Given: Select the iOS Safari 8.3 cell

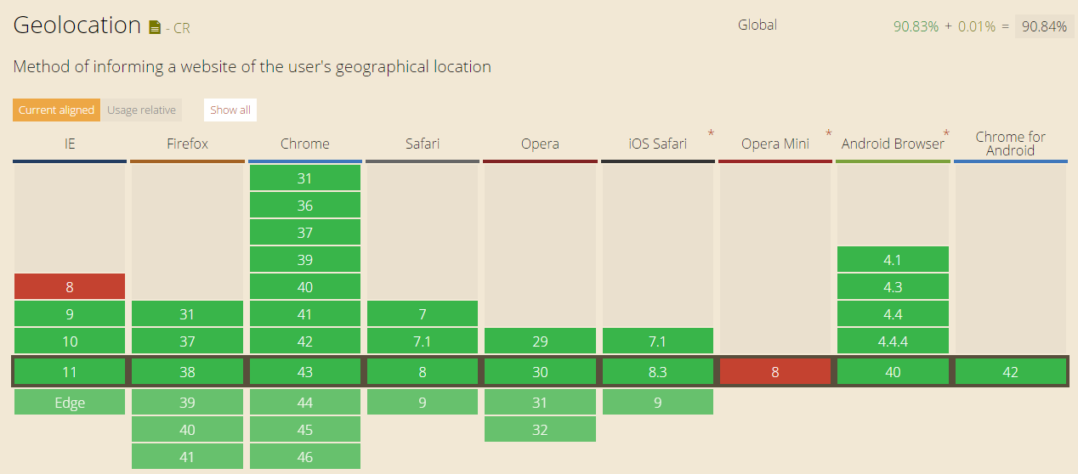Looking at the screenshot, I should pos(658,372).
